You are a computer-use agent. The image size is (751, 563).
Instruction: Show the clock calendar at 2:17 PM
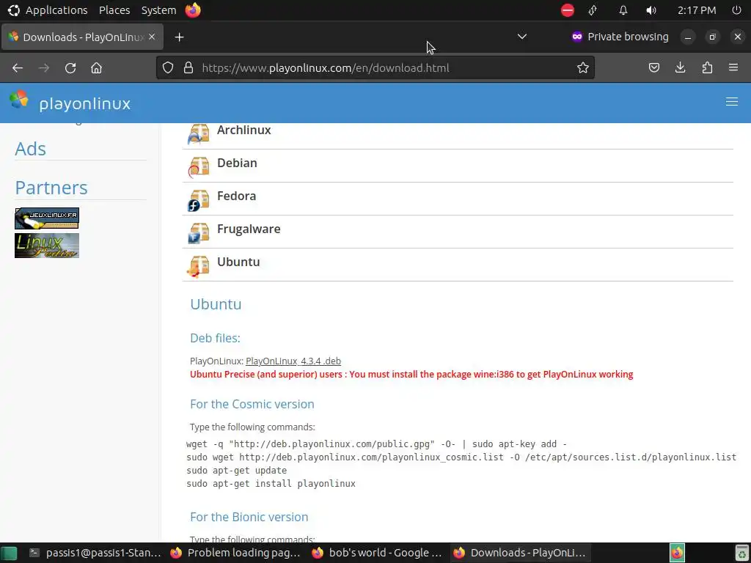point(697,10)
